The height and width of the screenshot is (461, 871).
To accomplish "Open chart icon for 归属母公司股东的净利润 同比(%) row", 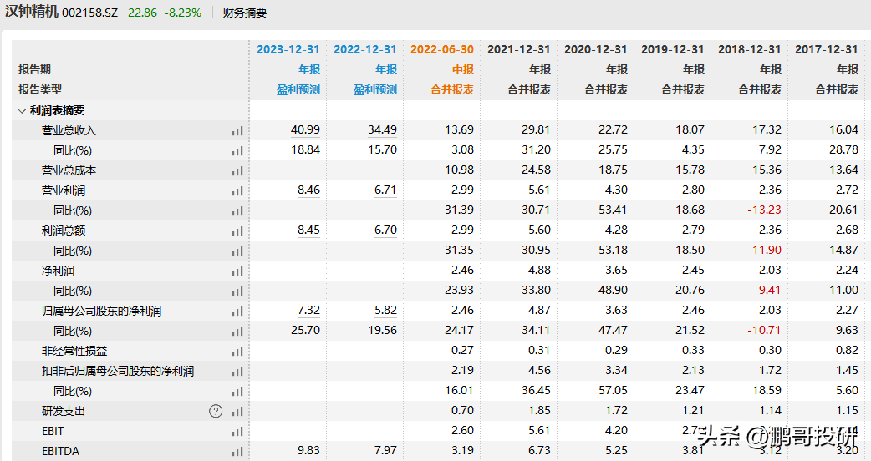I will pos(237,332).
